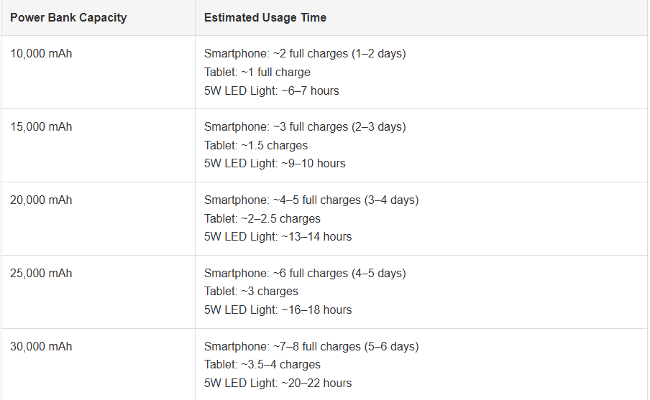Click the smartphone ~7–8 full charges line

coord(311,347)
